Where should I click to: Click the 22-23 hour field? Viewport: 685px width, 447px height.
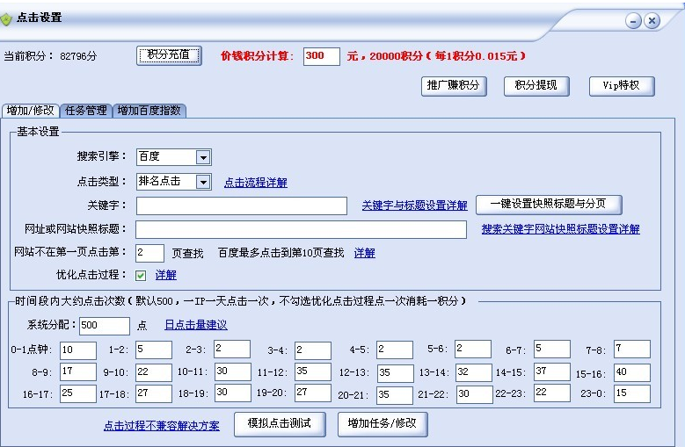(x=552, y=393)
